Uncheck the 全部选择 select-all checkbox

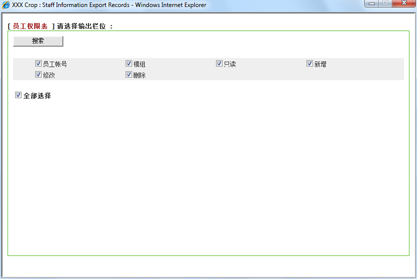click(x=18, y=95)
